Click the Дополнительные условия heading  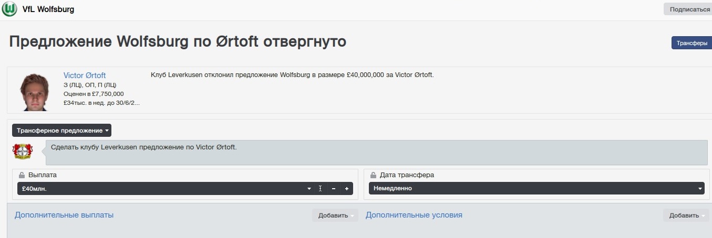[x=414, y=215]
